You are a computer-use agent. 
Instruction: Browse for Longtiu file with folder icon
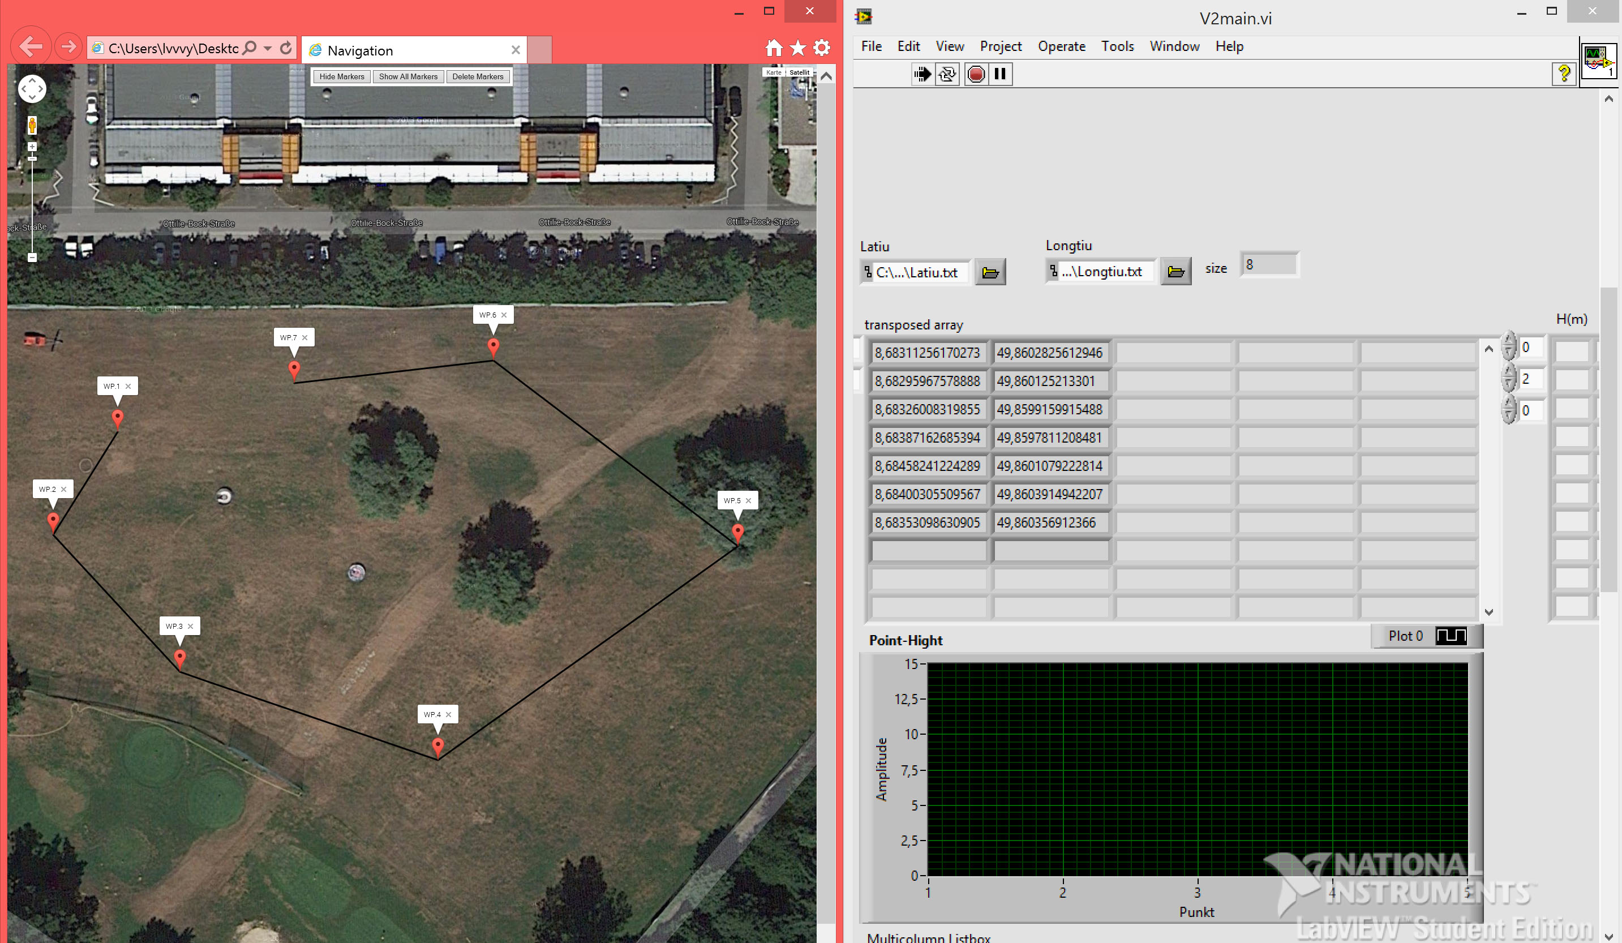1175,272
